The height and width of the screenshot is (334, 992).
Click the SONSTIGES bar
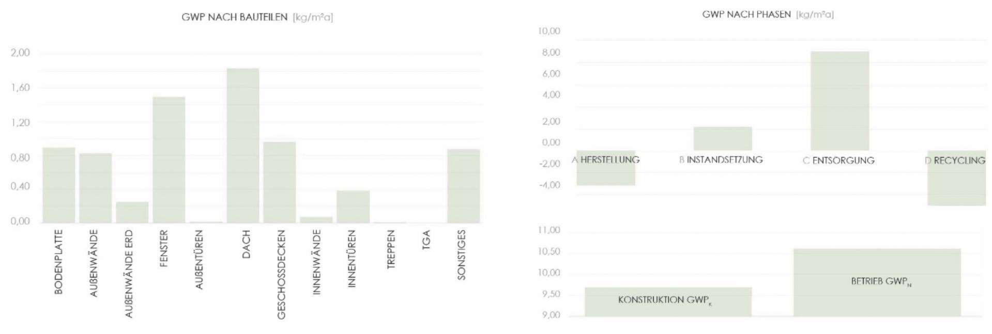[463, 186]
